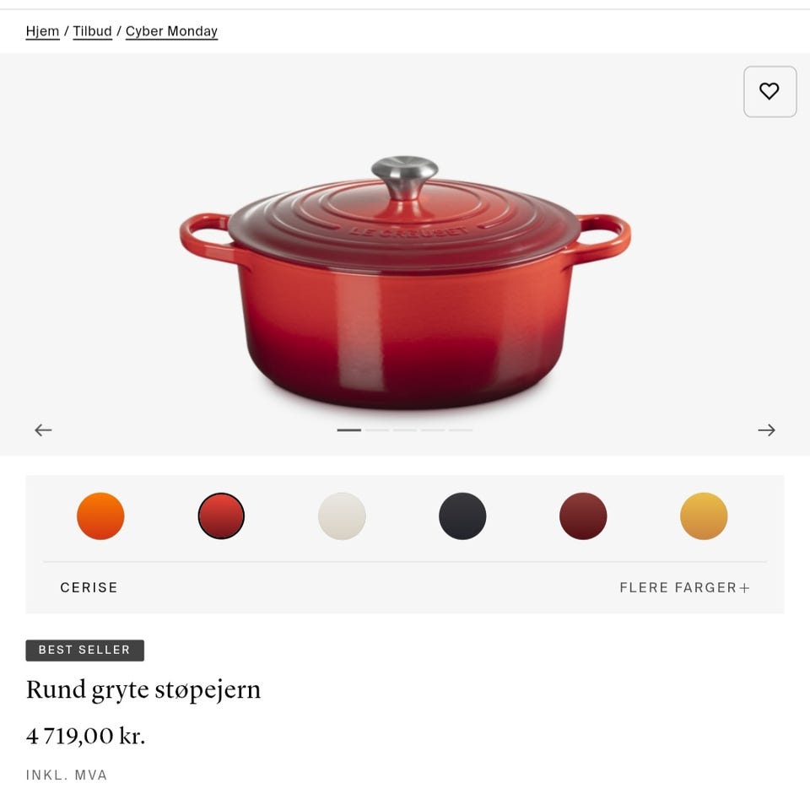Image resolution: width=810 pixels, height=794 pixels.
Task: Pick the yellow color swatch
Action: (704, 516)
